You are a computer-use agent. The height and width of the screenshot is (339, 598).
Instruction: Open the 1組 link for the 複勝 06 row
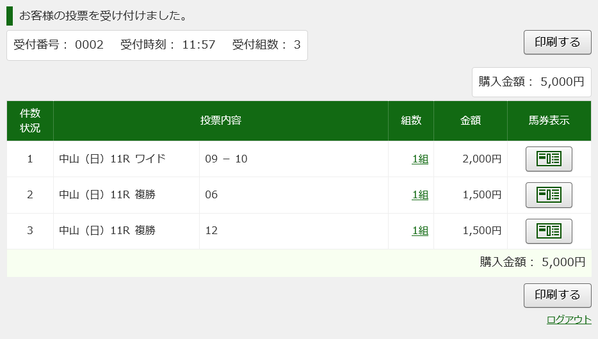coord(420,194)
